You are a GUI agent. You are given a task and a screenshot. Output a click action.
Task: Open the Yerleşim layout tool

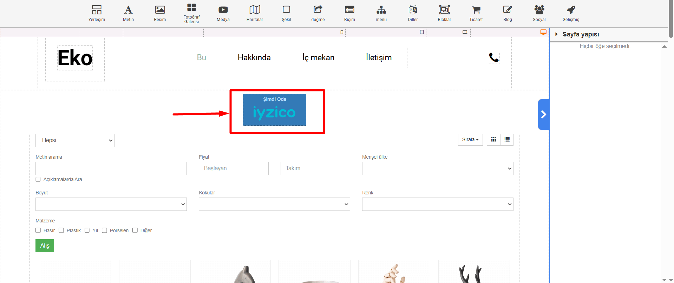[97, 13]
